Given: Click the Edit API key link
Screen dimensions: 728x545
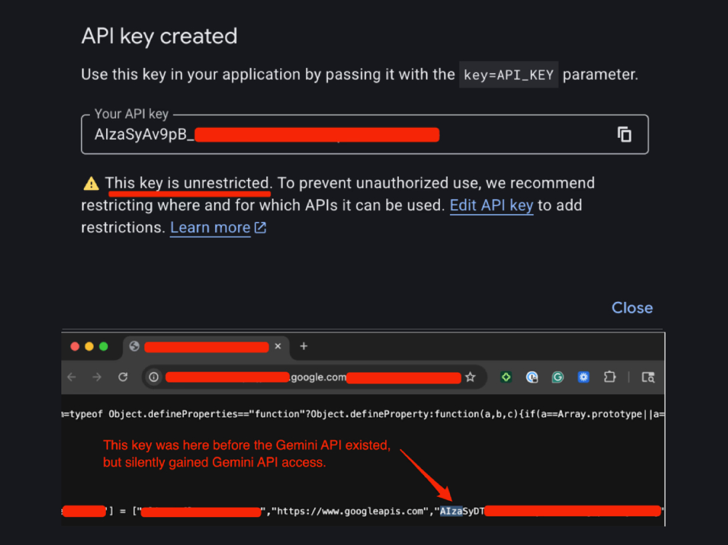Looking at the screenshot, I should pyautogui.click(x=491, y=206).
